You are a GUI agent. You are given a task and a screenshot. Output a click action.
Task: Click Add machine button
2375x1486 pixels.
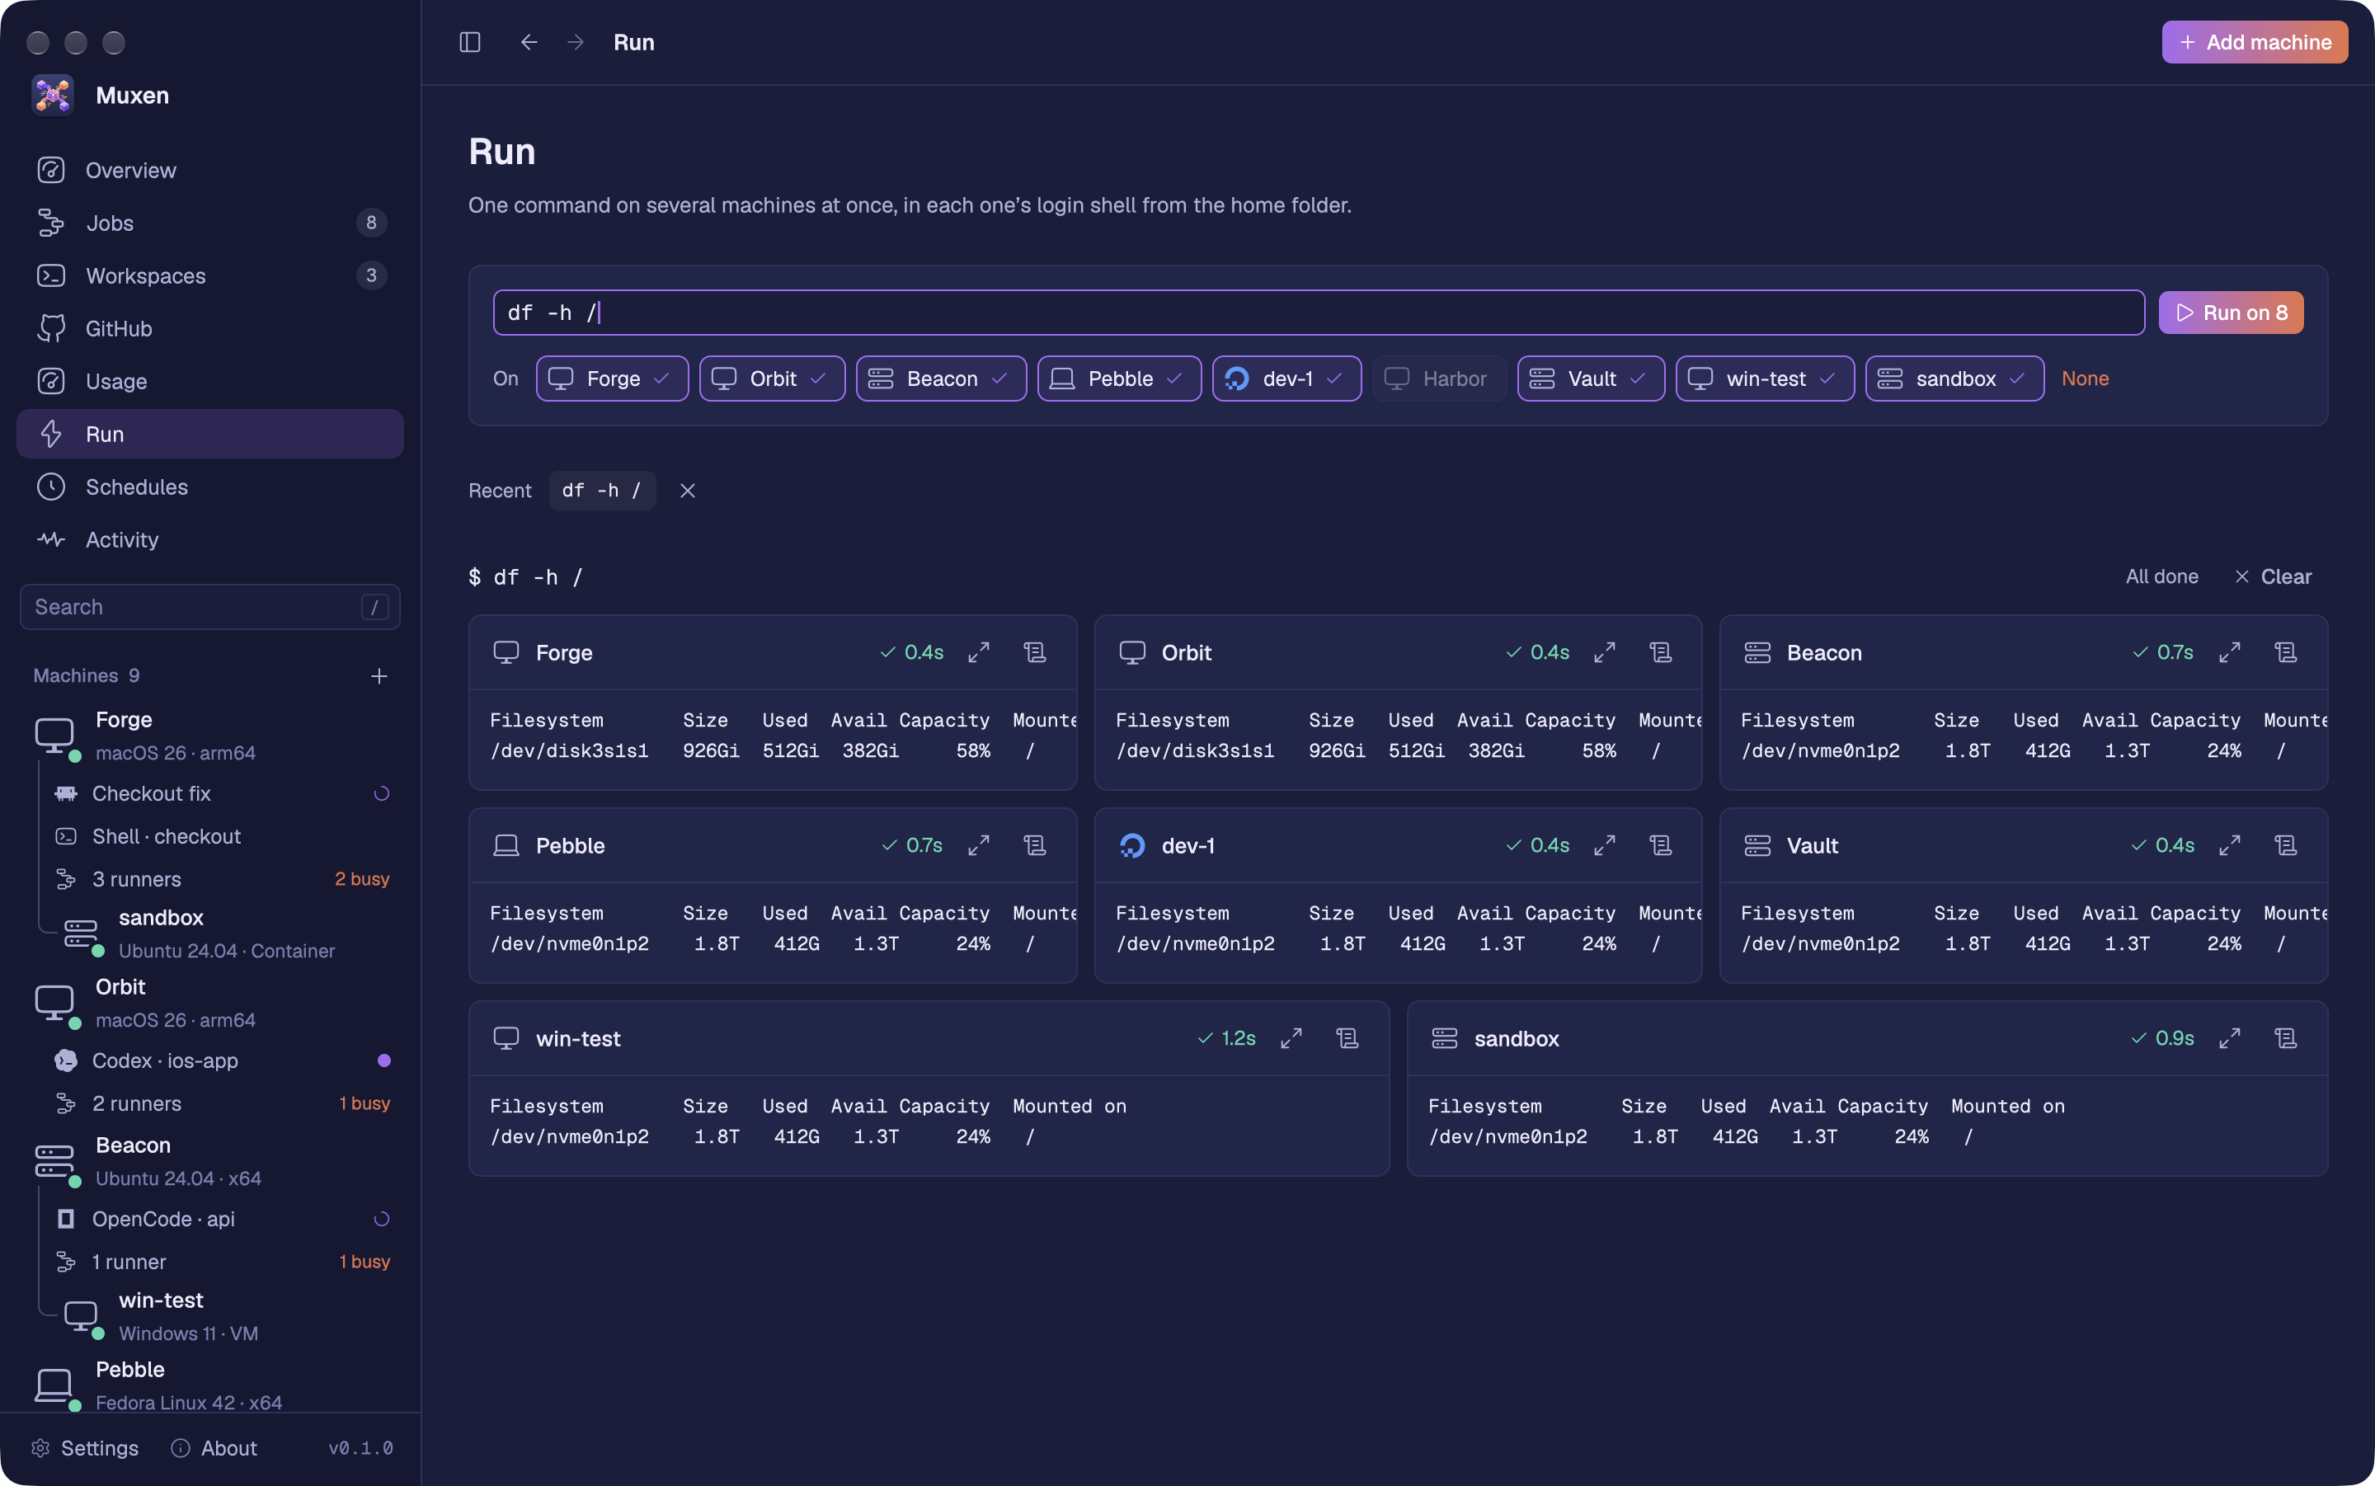2254,42
